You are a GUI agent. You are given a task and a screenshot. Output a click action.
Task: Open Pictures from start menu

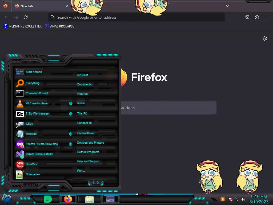(x=82, y=94)
